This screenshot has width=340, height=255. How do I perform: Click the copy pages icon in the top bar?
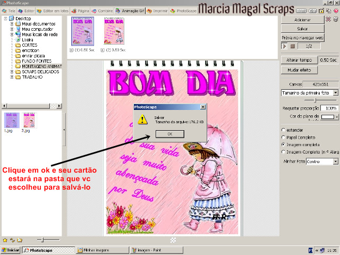click(329, 11)
